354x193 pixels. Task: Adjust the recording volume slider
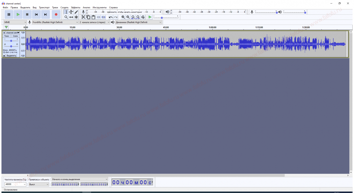coord(266,12)
